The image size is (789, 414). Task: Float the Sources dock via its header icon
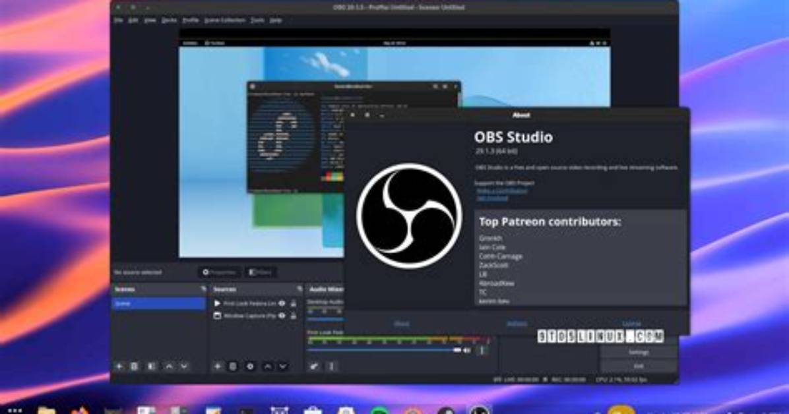coord(300,289)
